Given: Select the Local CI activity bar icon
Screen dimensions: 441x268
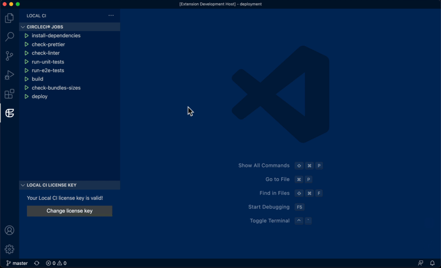Looking at the screenshot, I should [x=9, y=113].
